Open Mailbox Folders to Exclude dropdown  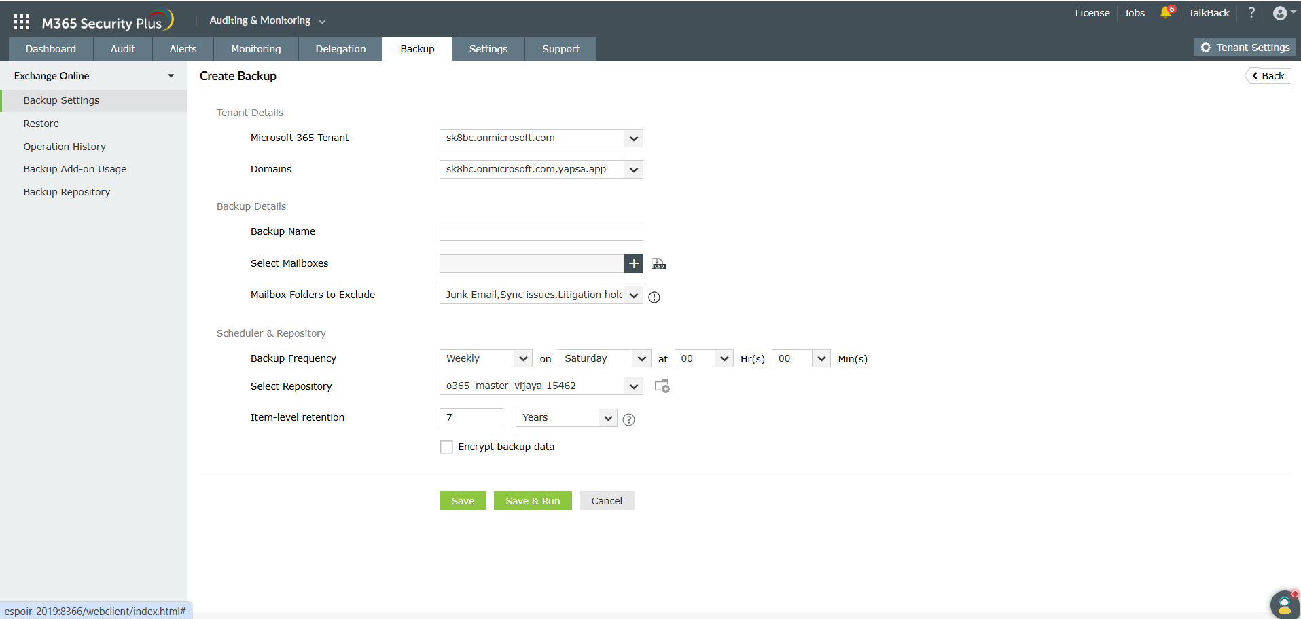pyautogui.click(x=541, y=295)
